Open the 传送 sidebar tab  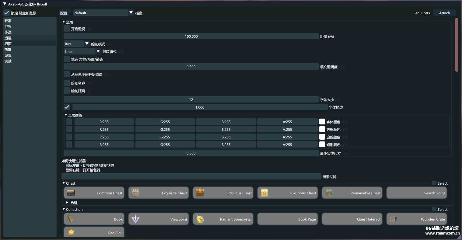8,32
